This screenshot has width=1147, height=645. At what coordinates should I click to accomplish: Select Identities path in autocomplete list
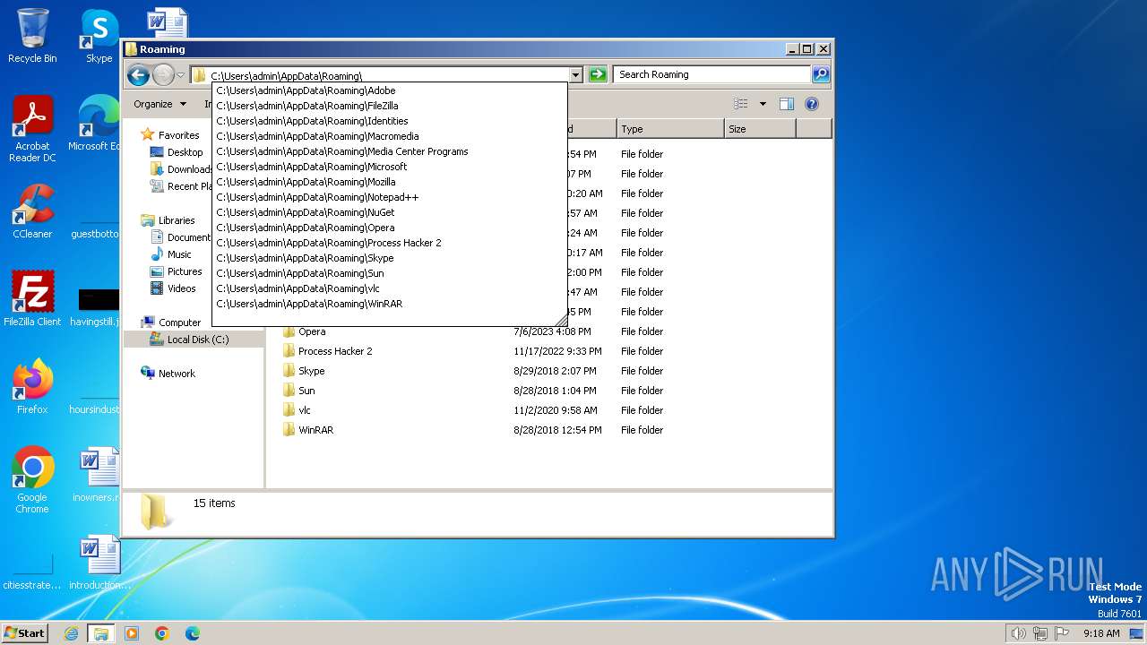[x=390, y=121]
